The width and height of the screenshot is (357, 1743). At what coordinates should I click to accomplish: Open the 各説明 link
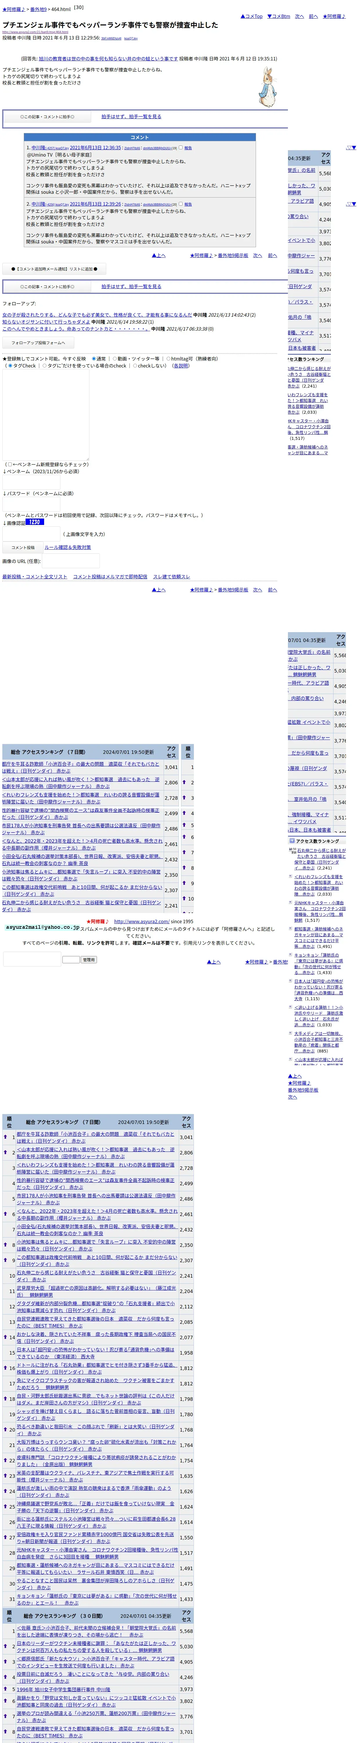tap(181, 365)
